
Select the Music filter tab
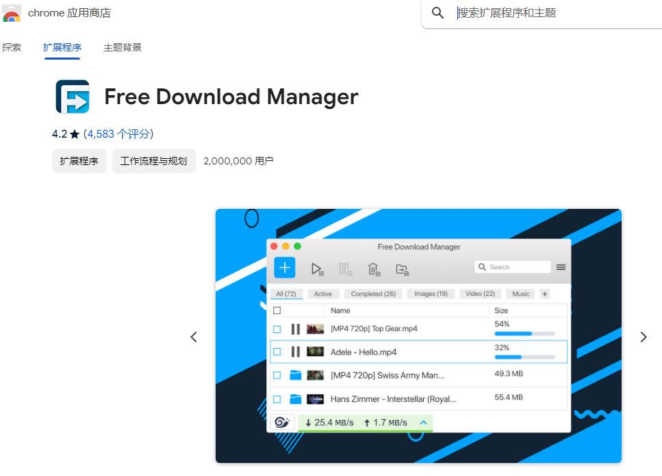click(x=520, y=294)
